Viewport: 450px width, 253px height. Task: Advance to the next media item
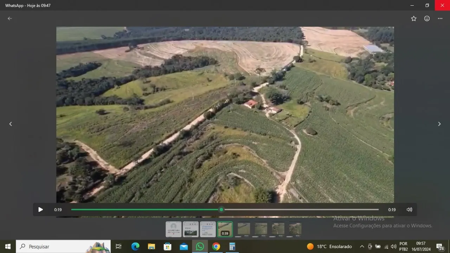[439, 124]
